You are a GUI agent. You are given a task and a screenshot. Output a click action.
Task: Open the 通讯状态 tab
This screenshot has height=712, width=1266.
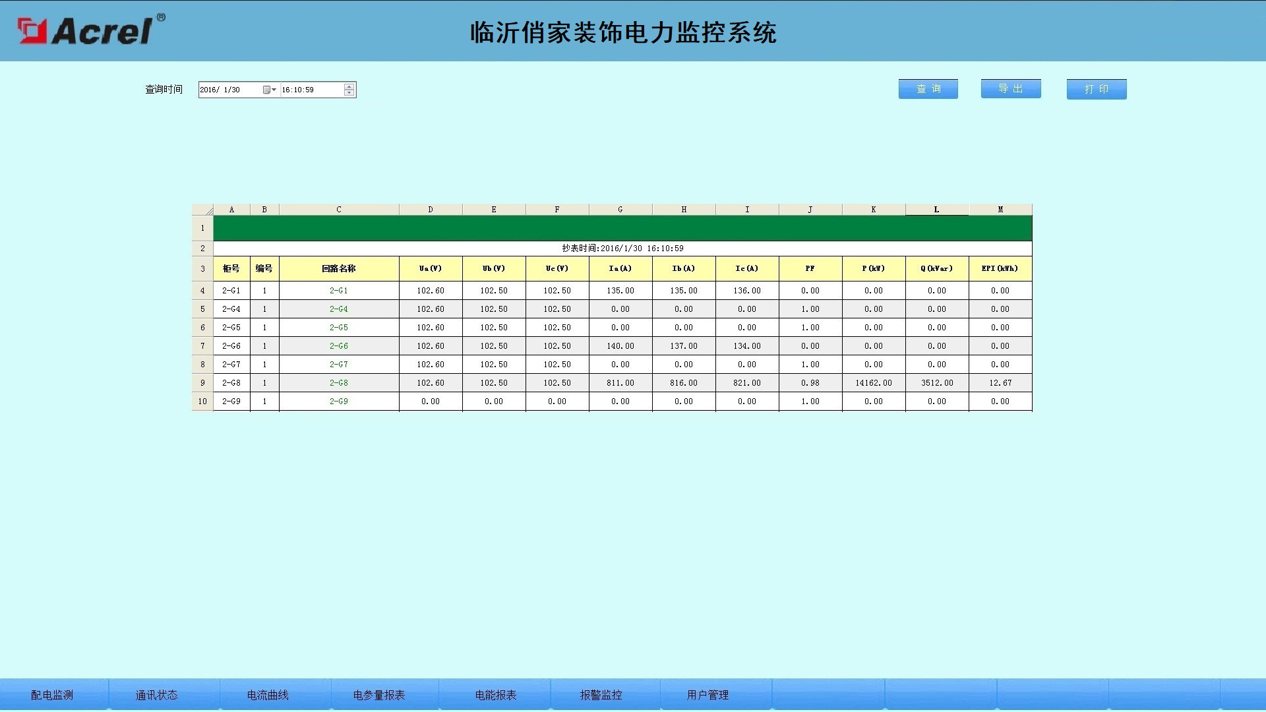(x=157, y=695)
